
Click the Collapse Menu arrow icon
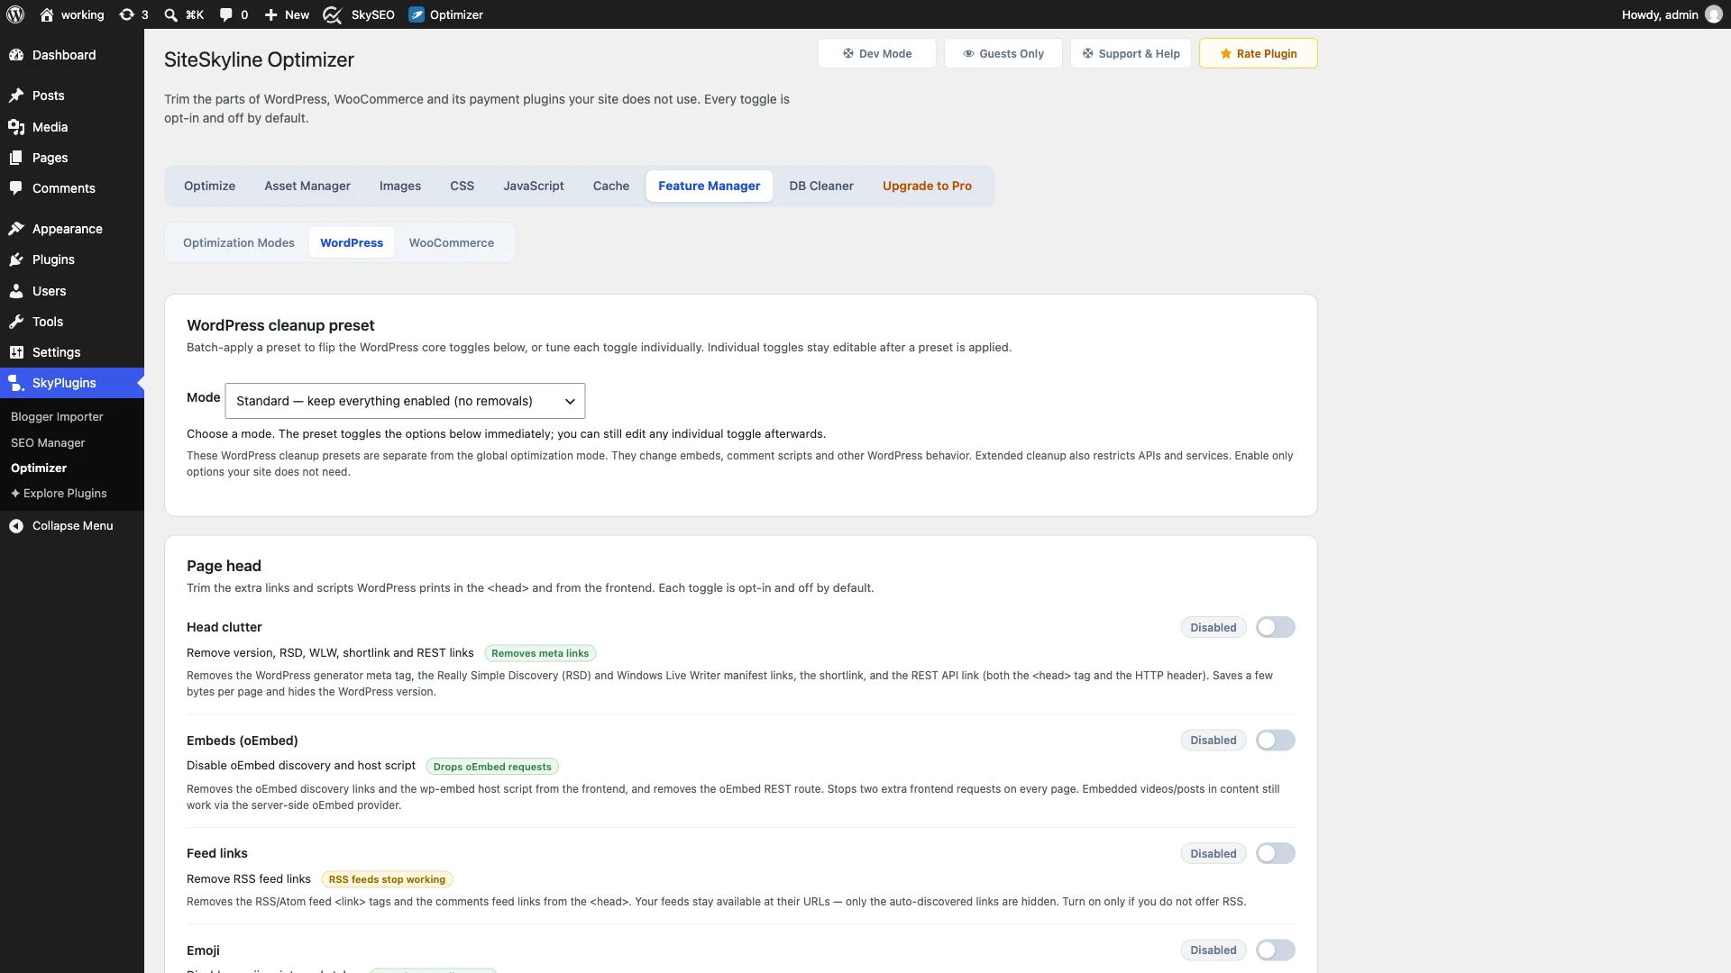(16, 526)
